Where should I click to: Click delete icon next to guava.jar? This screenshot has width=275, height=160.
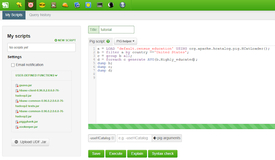coord(17,85)
